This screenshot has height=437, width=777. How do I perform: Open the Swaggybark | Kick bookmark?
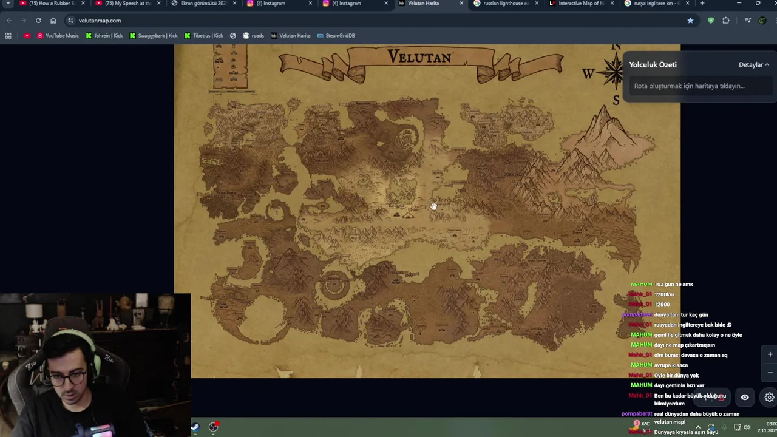(153, 36)
